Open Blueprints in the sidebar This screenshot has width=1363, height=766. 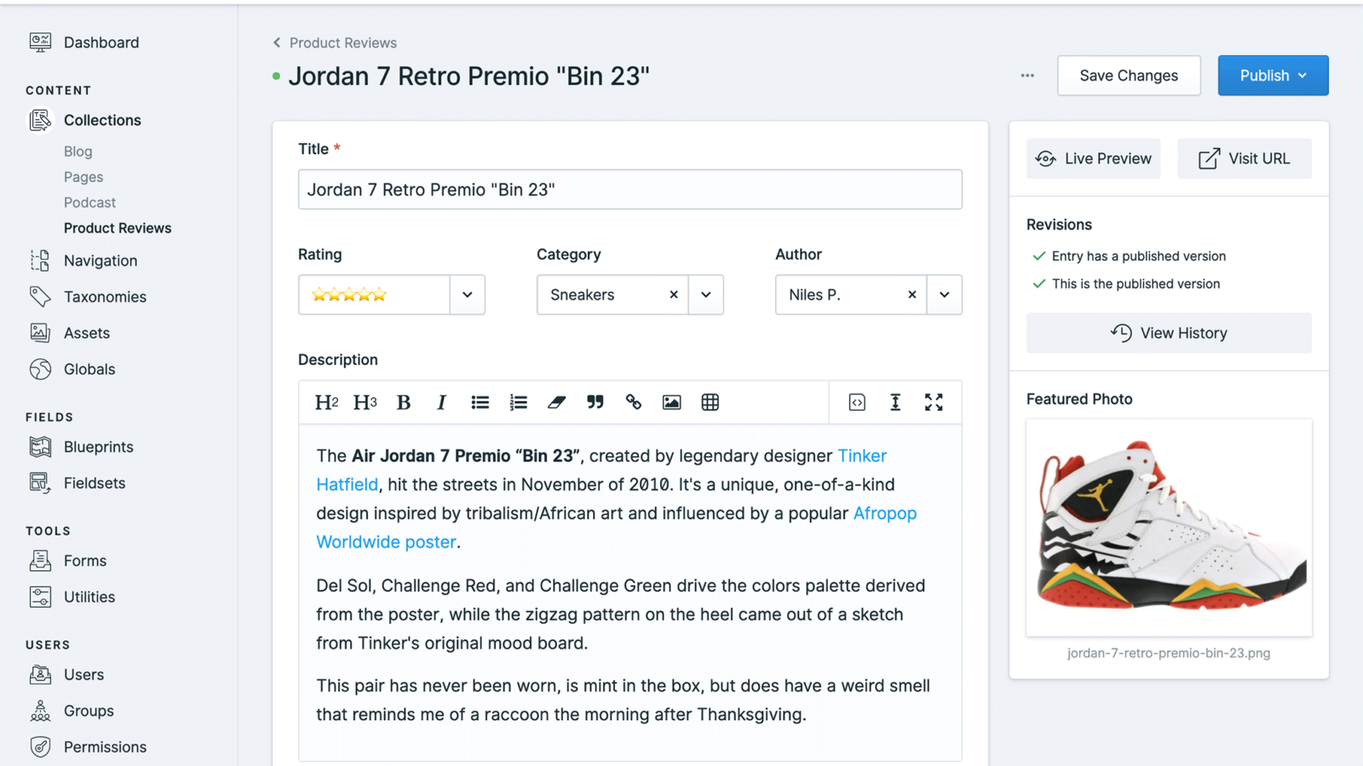point(98,447)
